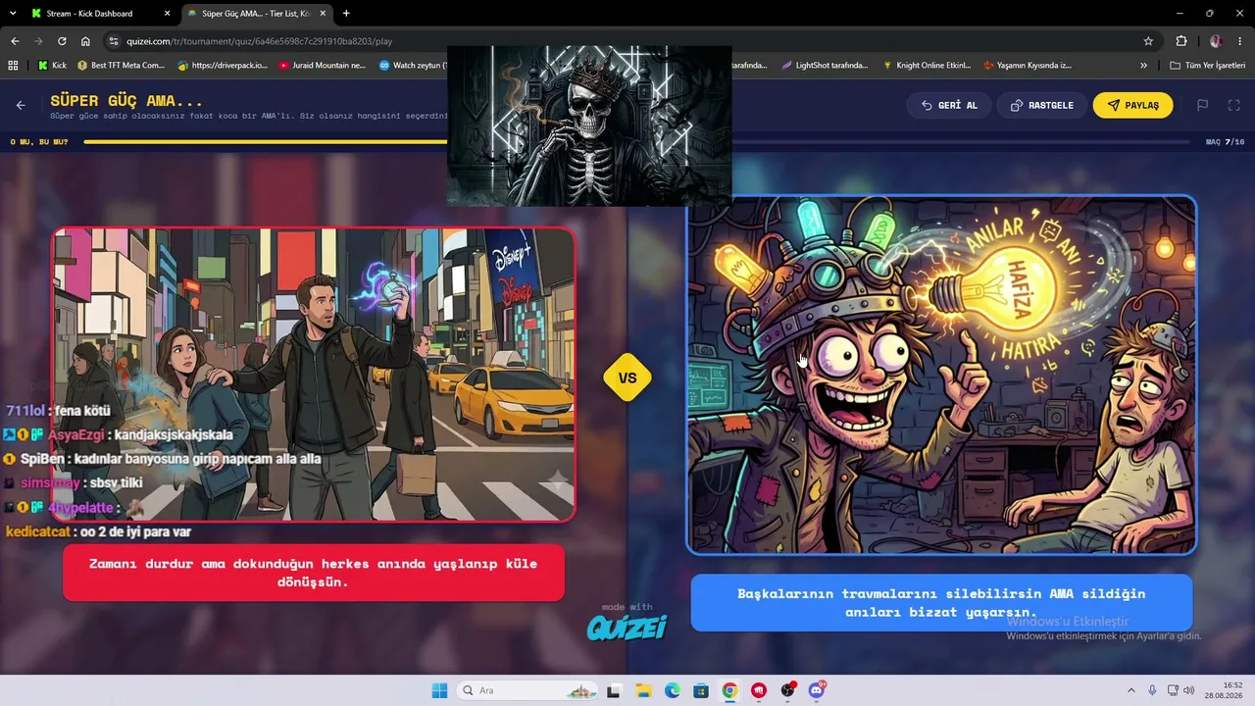Click the address bar URL field
This screenshot has height=706, width=1255.
(627, 41)
